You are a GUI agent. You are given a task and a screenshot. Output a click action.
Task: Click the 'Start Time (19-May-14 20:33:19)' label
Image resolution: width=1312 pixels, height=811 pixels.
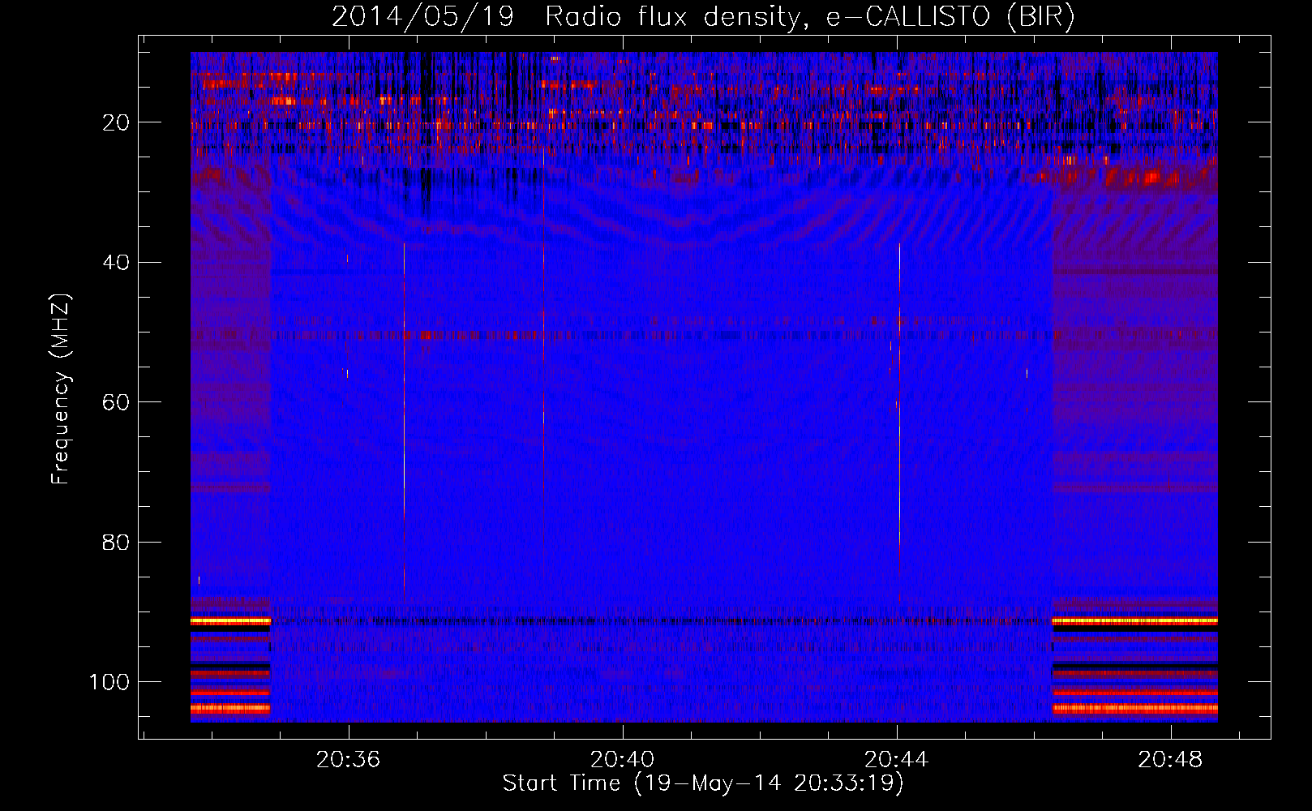pyautogui.click(x=703, y=783)
